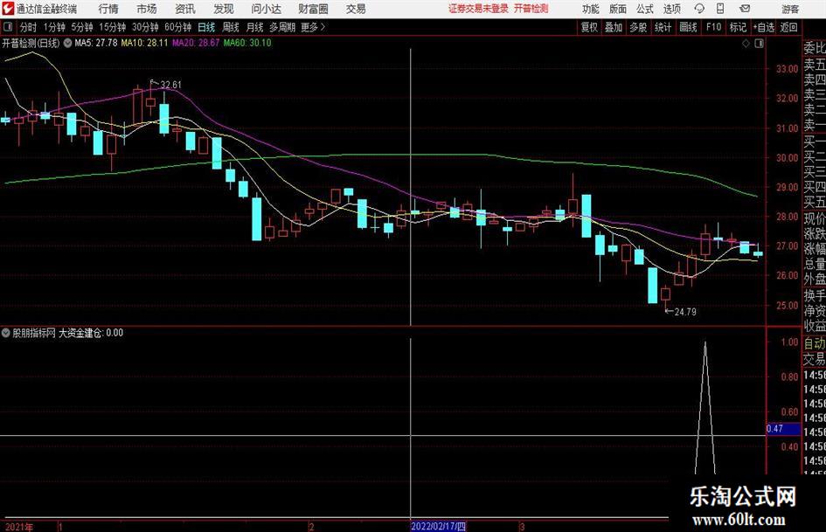Click the 返回 back button
This screenshot has width=826, height=532.
coord(788,27)
